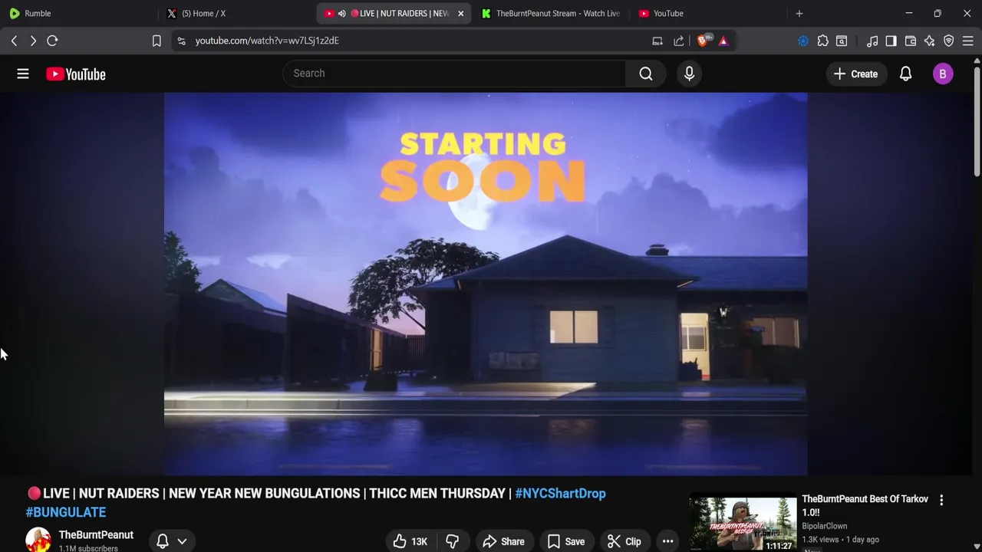Screen dimensions: 982x552
Task: Open the #BUNGULATE hashtag link
Action: pos(66,512)
